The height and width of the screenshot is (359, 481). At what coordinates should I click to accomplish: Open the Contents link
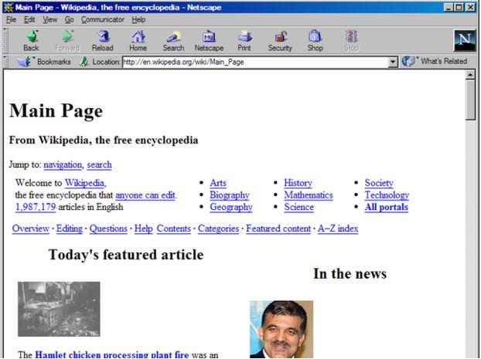point(174,229)
